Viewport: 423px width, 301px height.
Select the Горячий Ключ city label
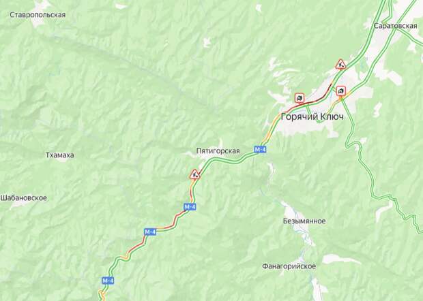pos(312,117)
